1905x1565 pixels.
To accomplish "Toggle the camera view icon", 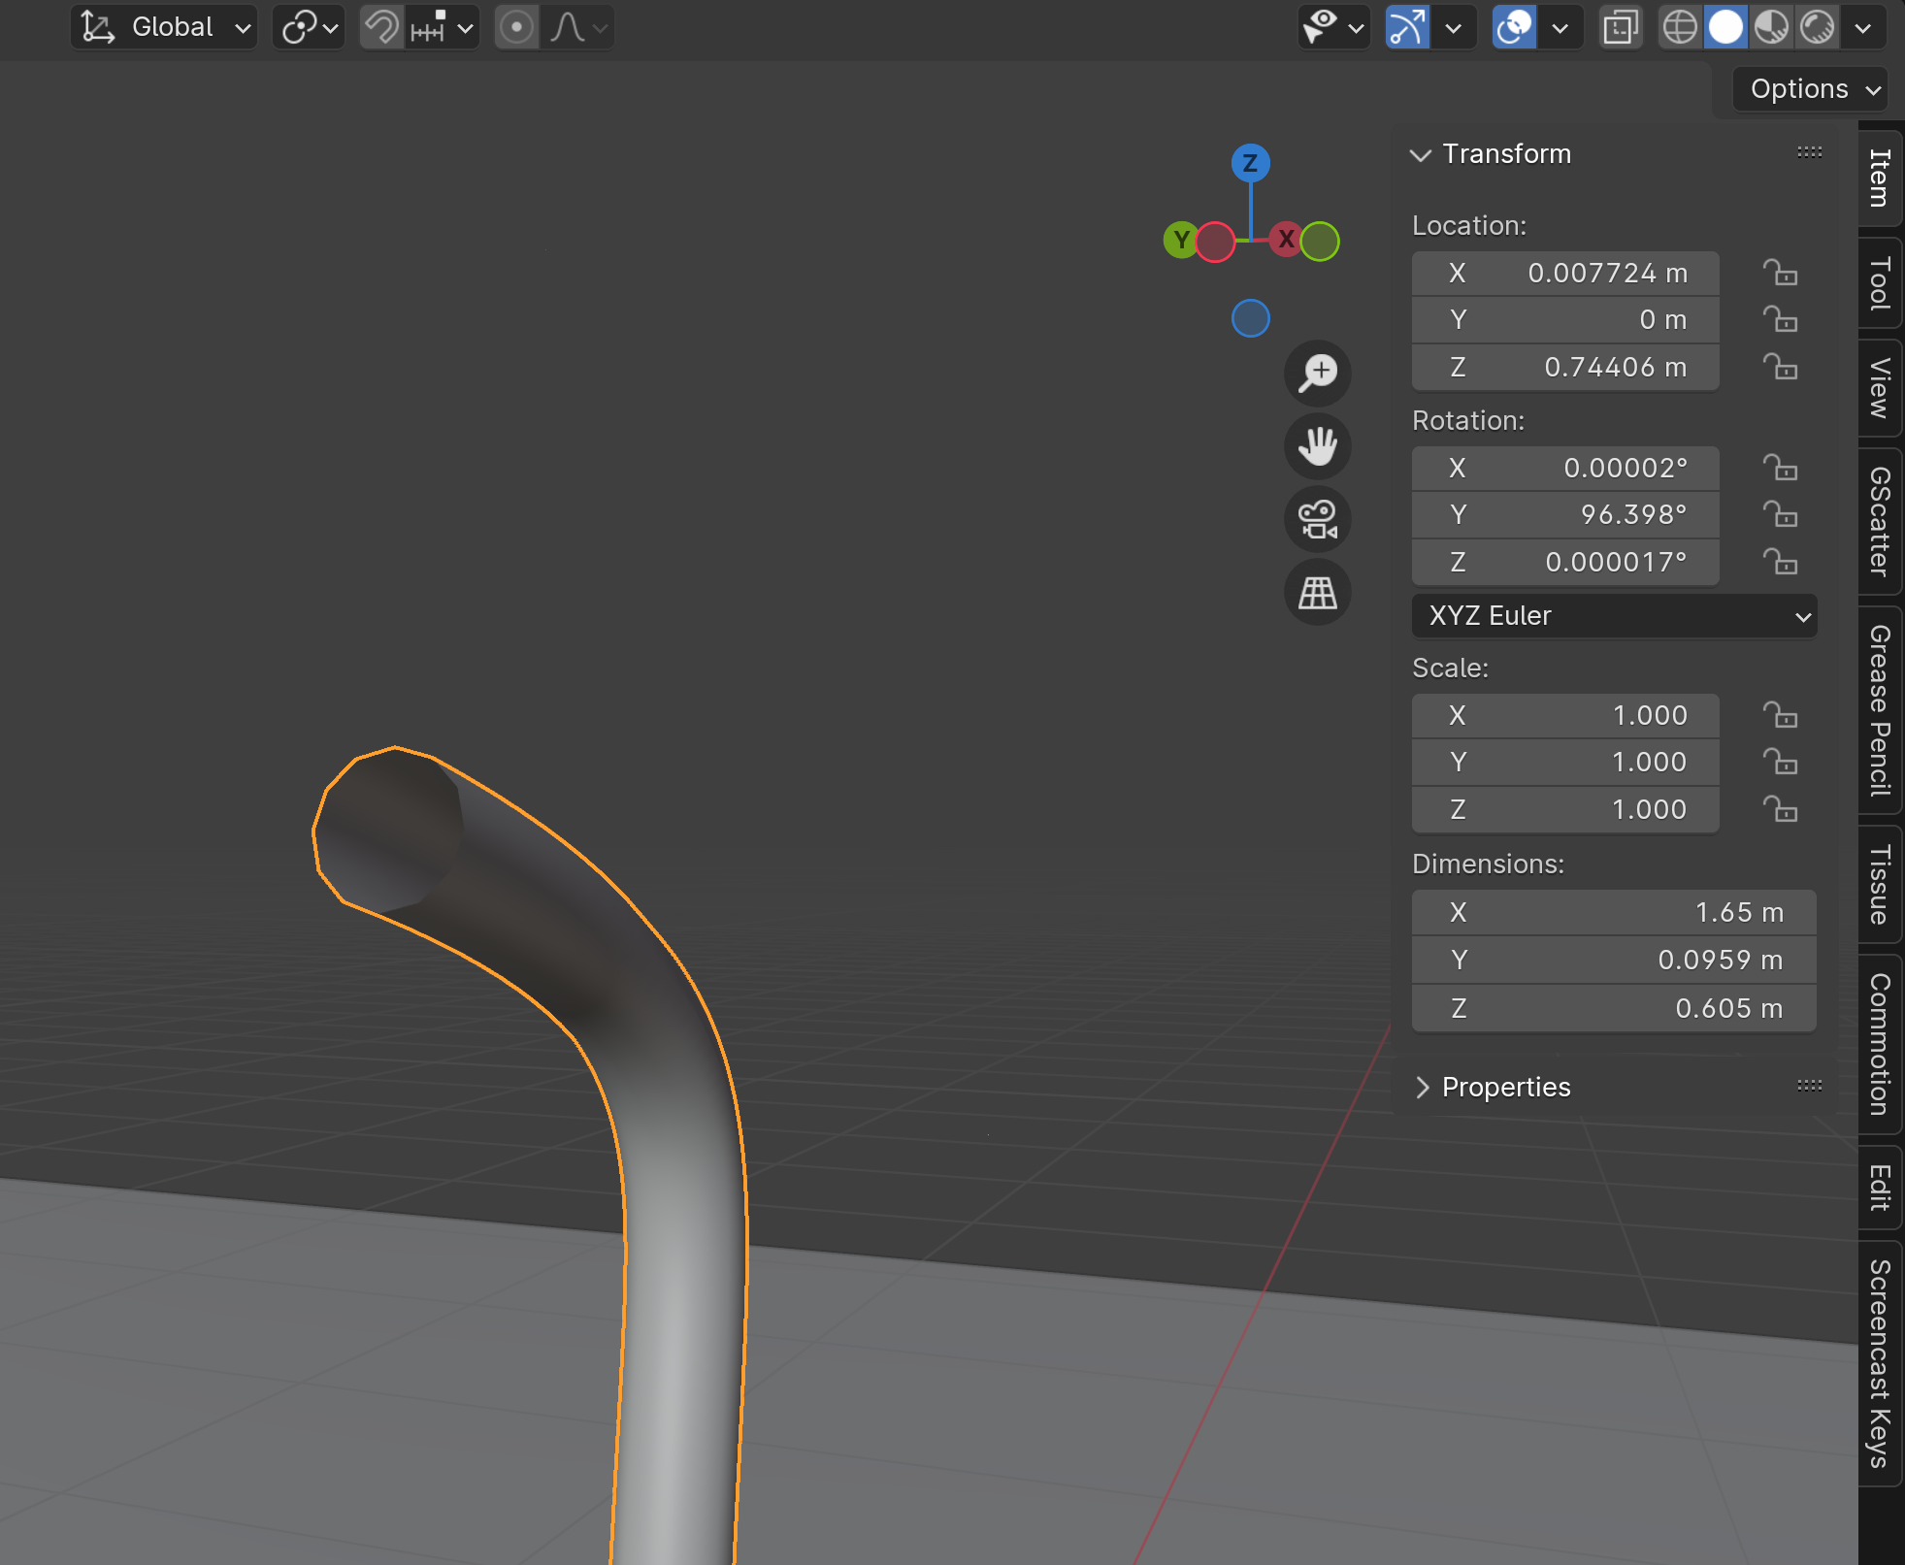I will 1317,519.
